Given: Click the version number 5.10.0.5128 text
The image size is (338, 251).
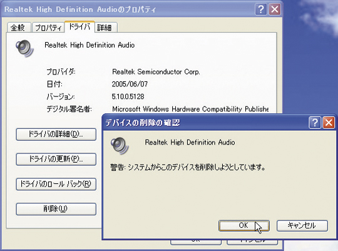Looking at the screenshot, I should tap(128, 96).
